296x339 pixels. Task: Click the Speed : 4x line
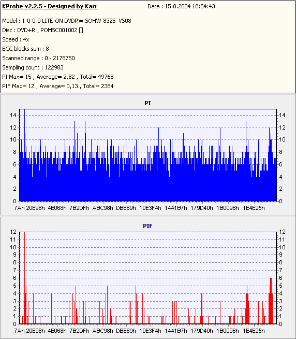[x=16, y=39]
